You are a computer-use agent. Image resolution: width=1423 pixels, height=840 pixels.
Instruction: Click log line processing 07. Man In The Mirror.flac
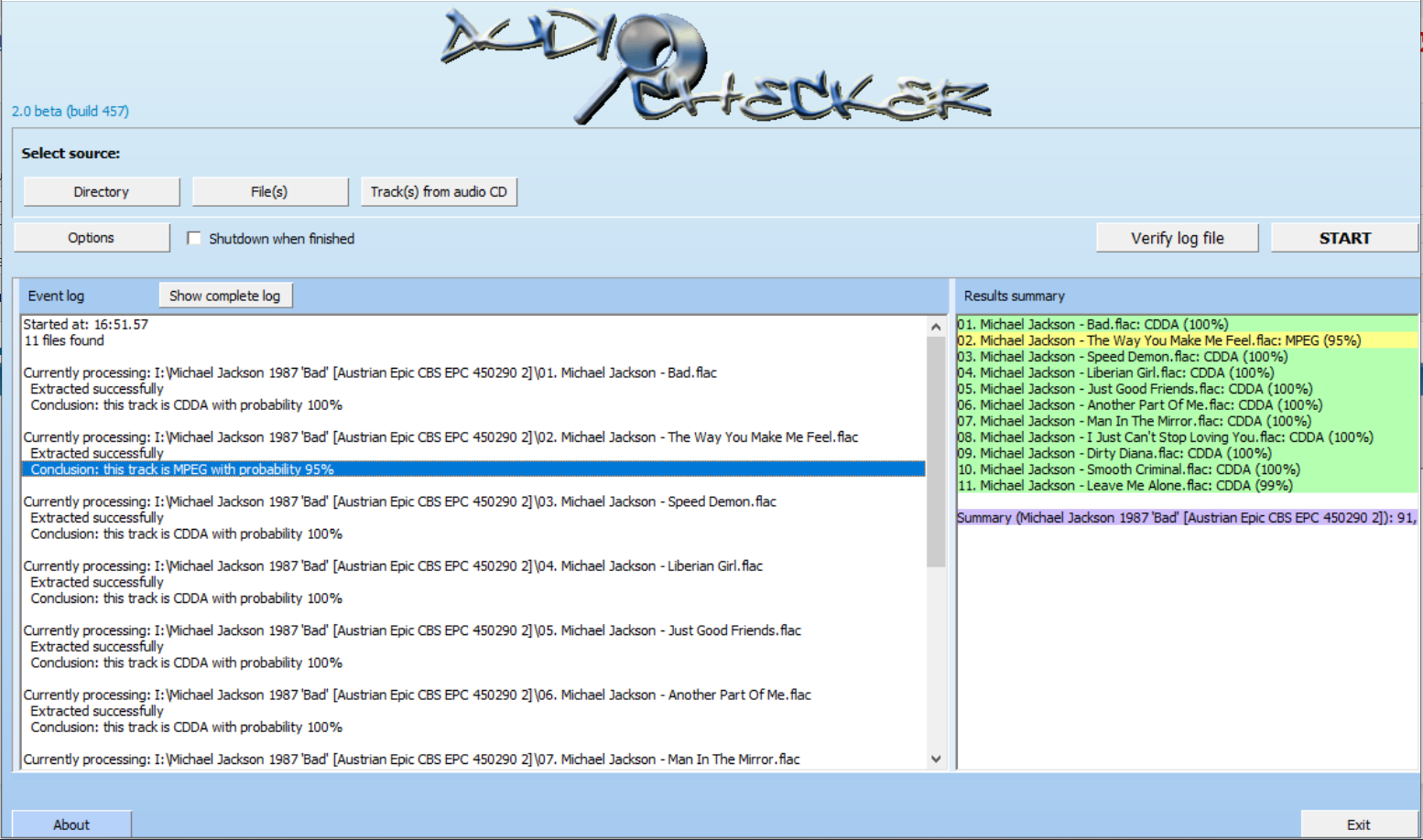(x=411, y=759)
